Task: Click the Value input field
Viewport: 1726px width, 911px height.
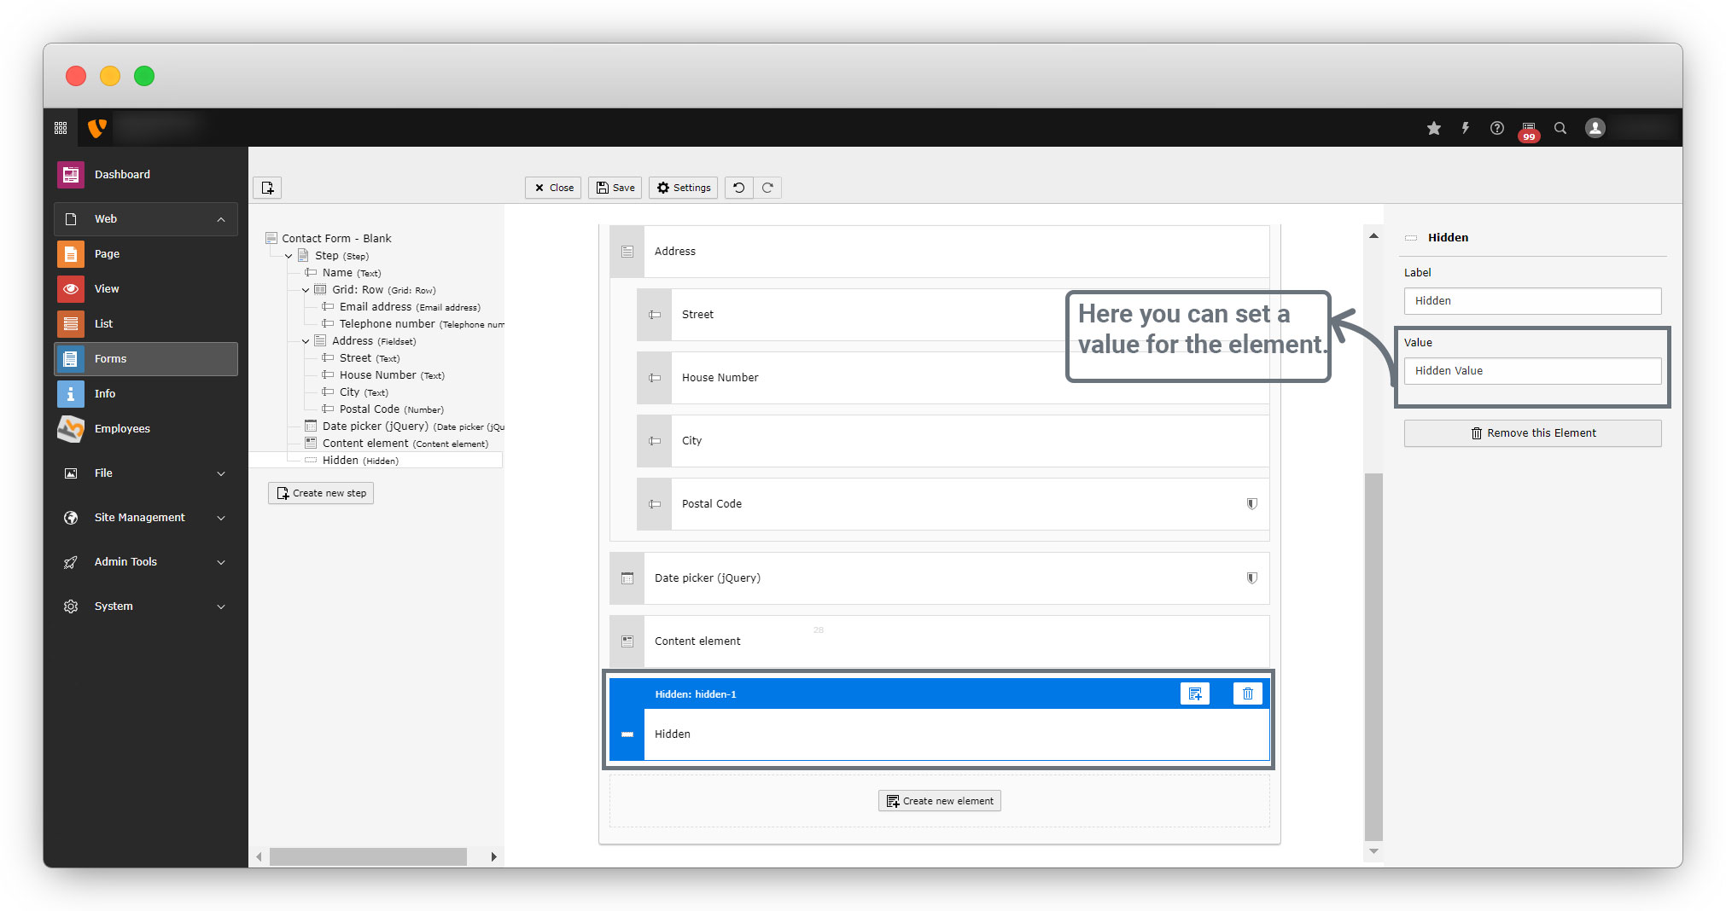Action: pos(1532,371)
